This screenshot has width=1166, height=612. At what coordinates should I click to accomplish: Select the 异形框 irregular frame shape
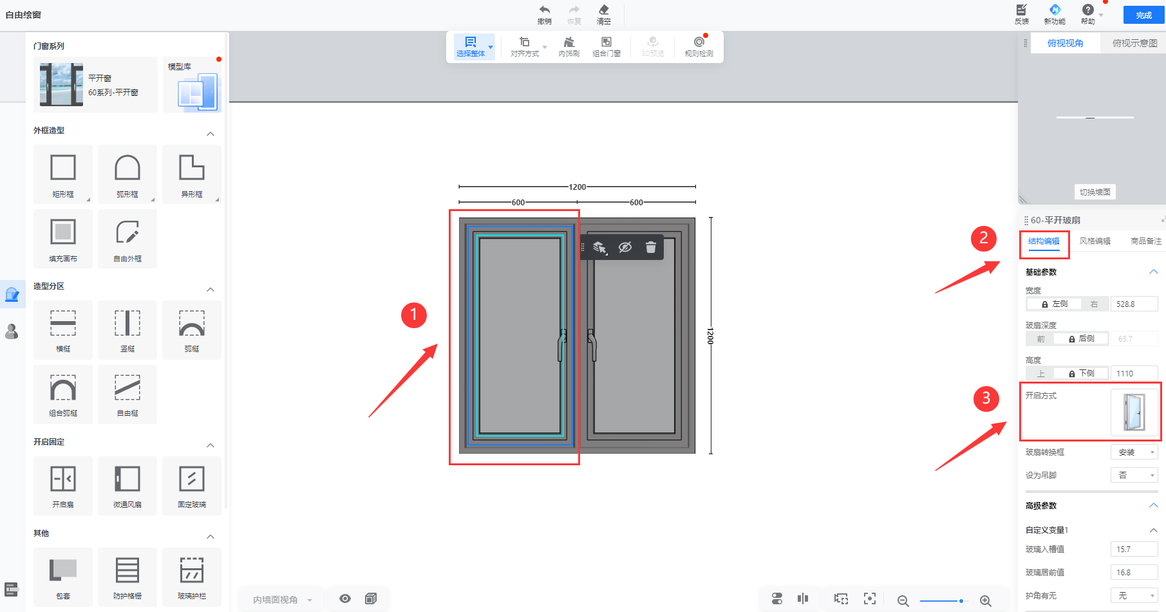point(192,174)
